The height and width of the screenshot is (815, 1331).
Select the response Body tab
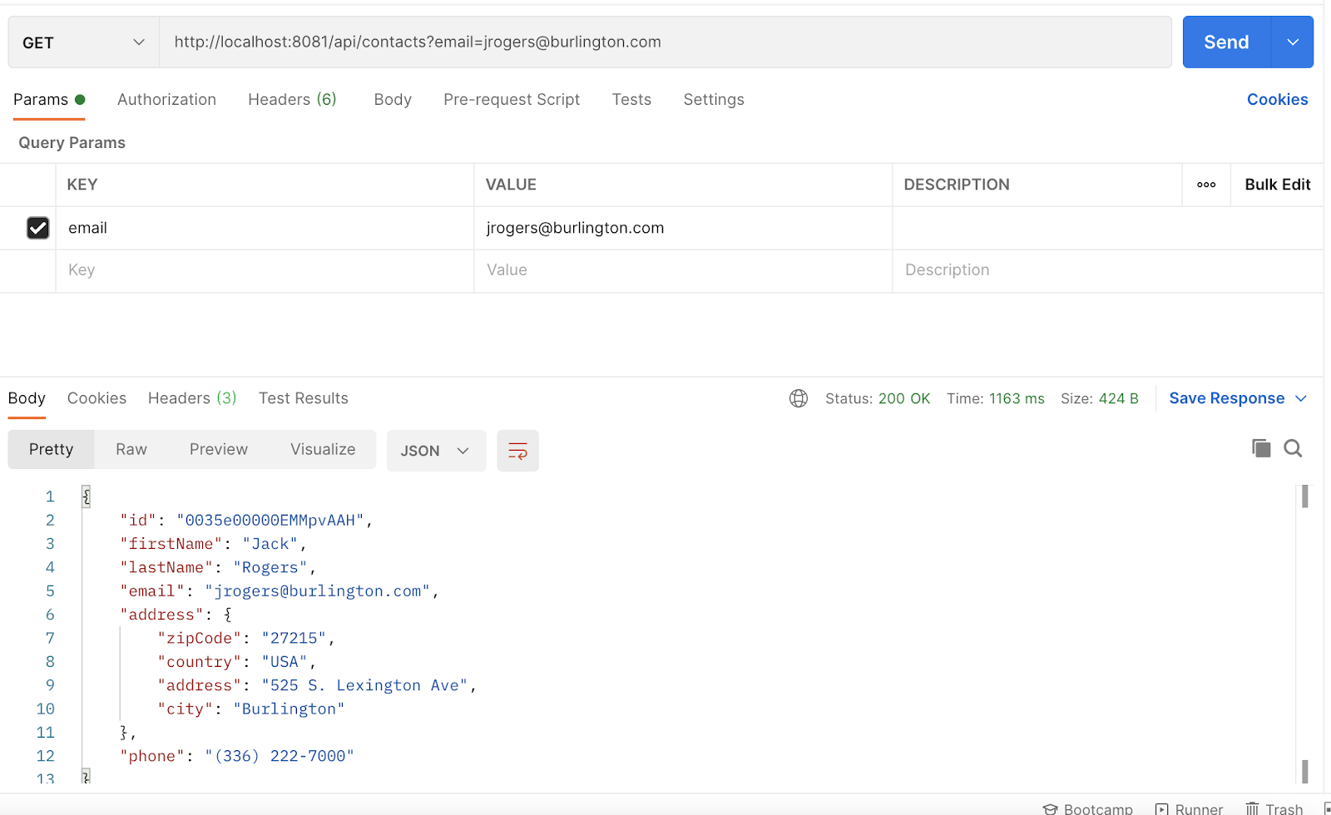(x=27, y=398)
